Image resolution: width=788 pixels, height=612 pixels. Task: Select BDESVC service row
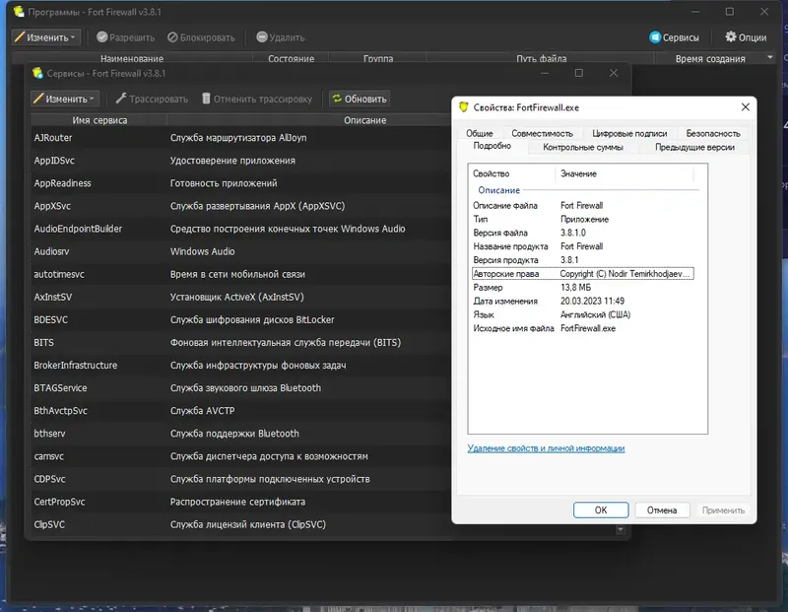[240, 320]
